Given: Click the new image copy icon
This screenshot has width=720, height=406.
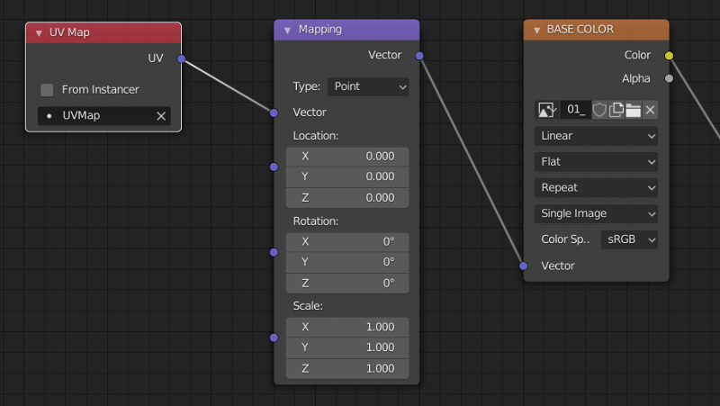Looking at the screenshot, I should [616, 110].
